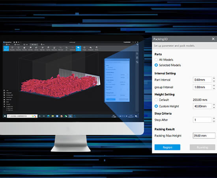Click the taskbar clock on the monitor

pyautogui.click(x=131, y=116)
